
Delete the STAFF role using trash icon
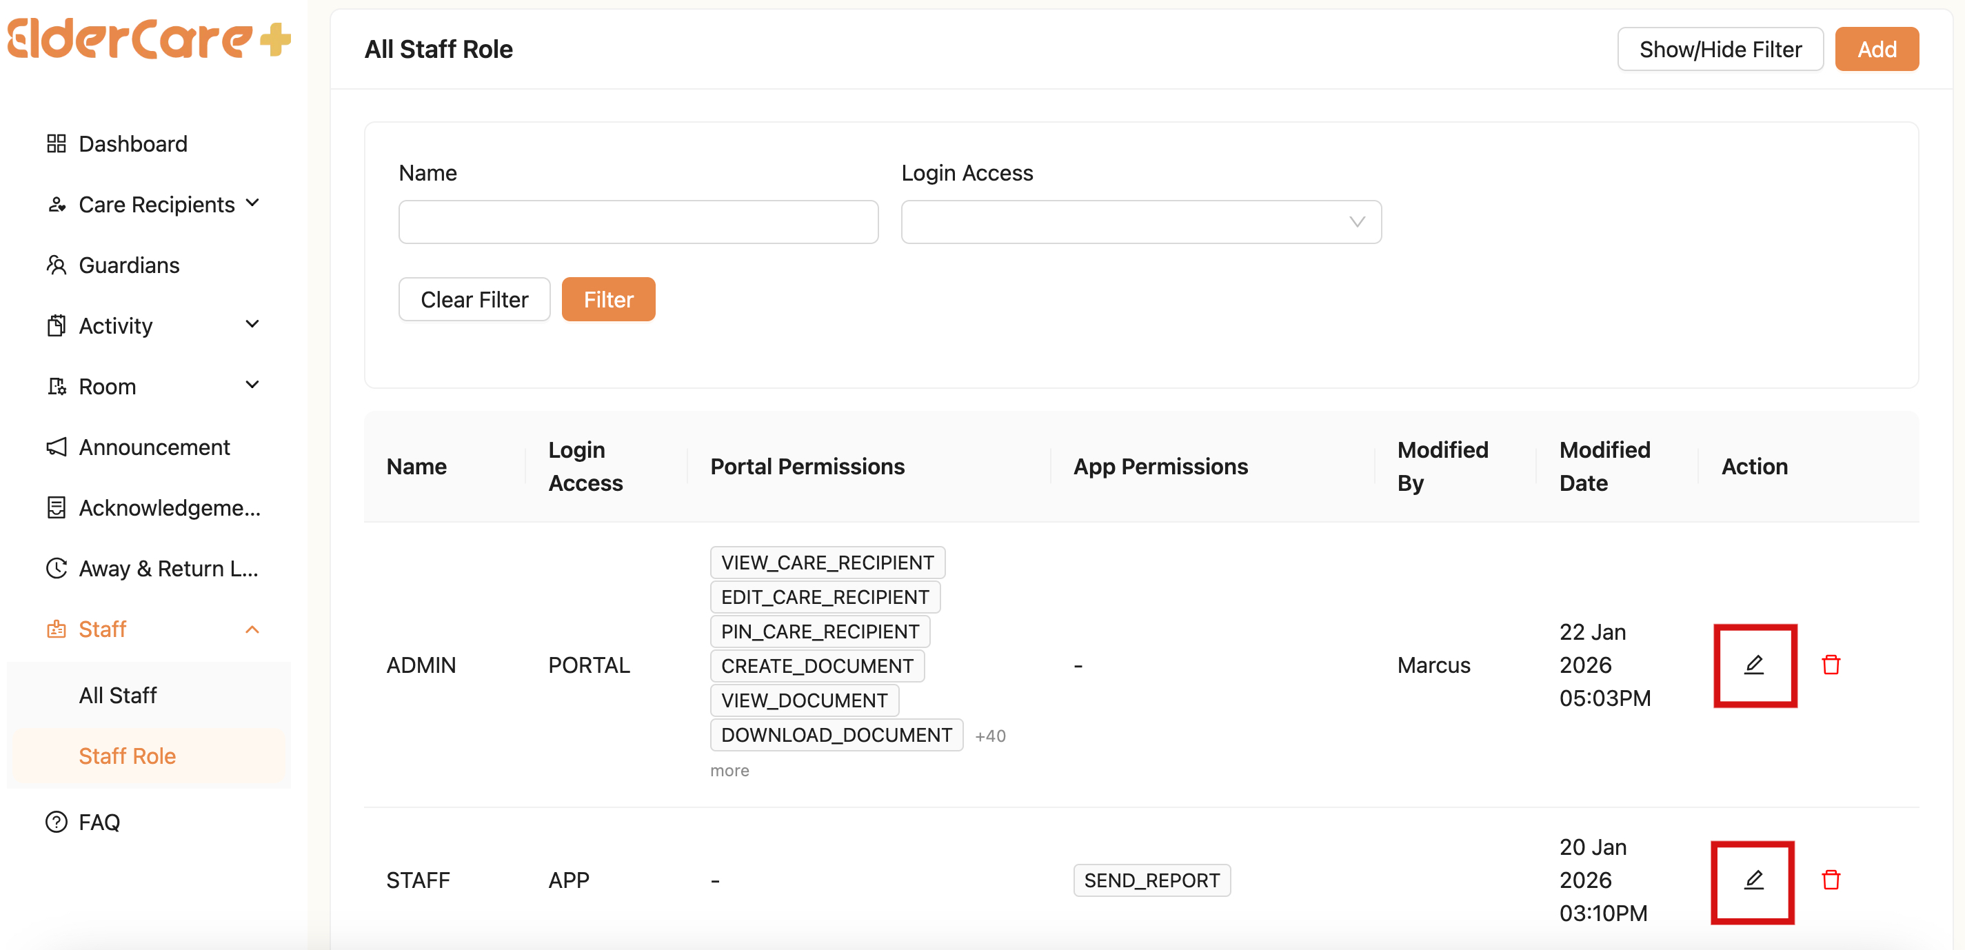[1831, 880]
